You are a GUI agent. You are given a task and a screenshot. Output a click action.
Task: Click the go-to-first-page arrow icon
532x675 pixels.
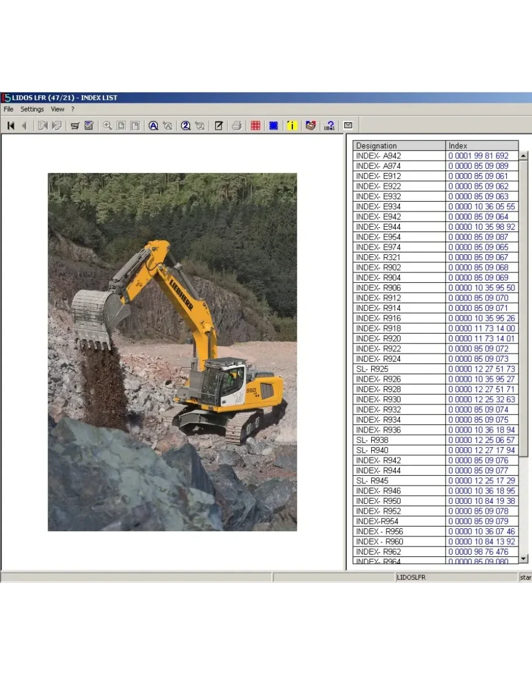(11, 126)
